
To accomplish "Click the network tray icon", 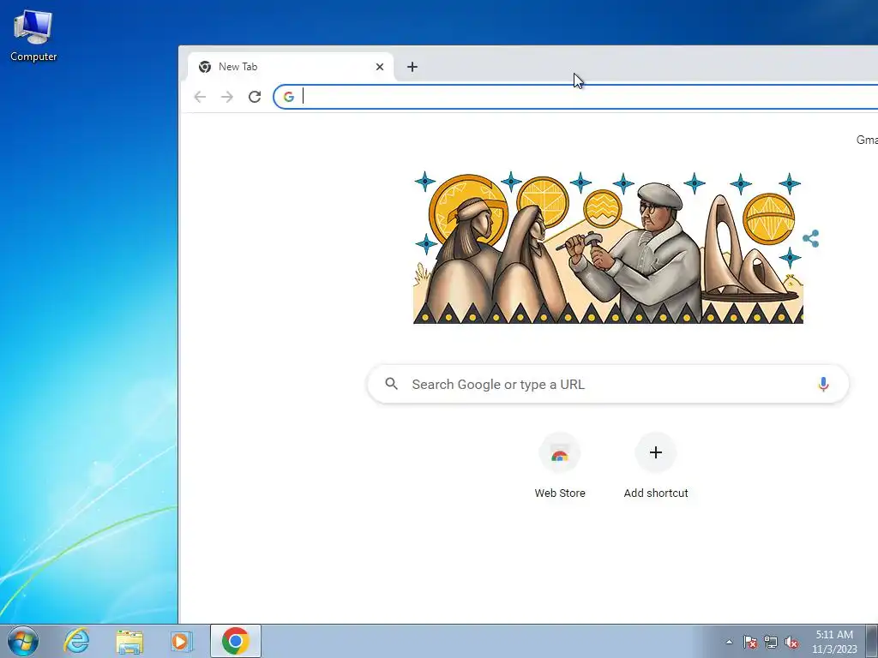I will point(771,642).
